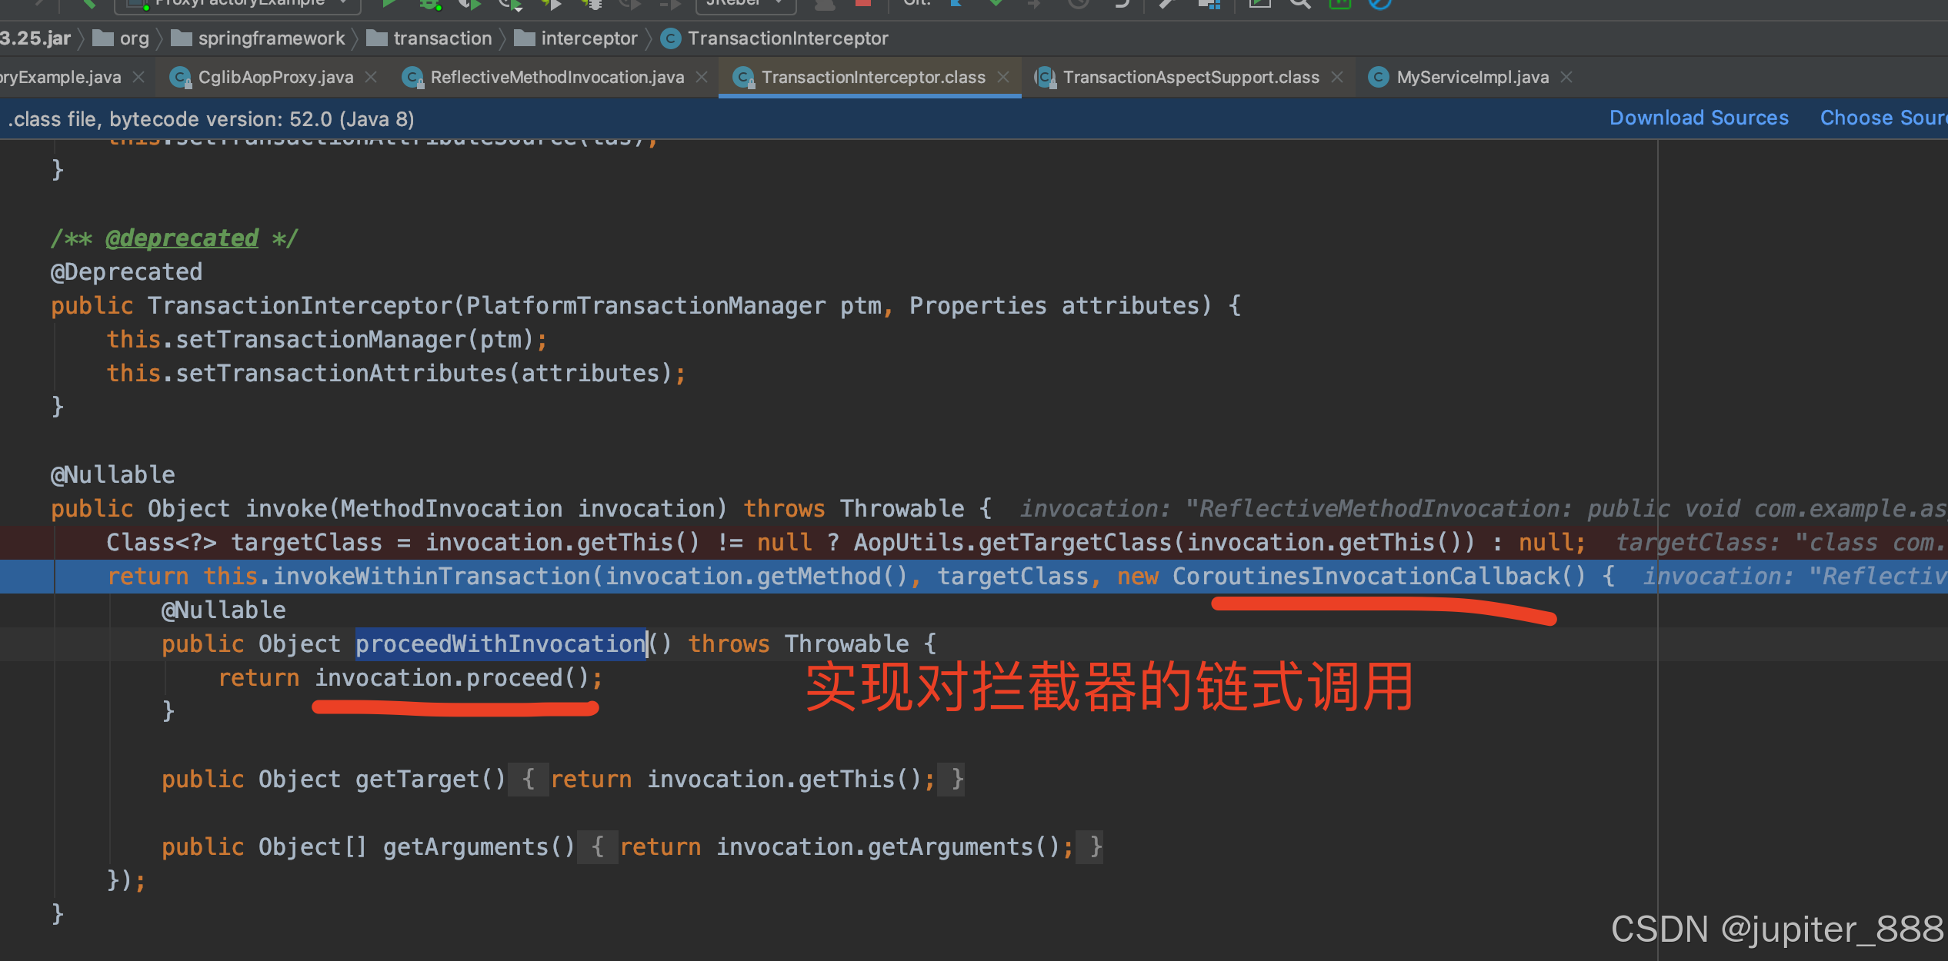Screen dimensions: 1948x961
Task: Click the CglibAopProxy.java class file icon
Action: coord(180,77)
